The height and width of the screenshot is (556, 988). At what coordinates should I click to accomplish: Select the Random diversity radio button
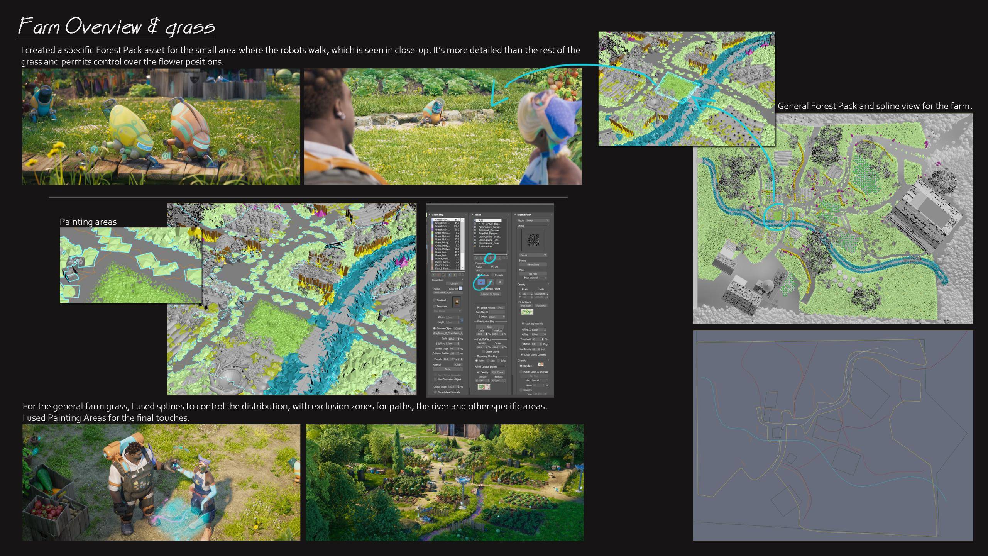(521, 366)
